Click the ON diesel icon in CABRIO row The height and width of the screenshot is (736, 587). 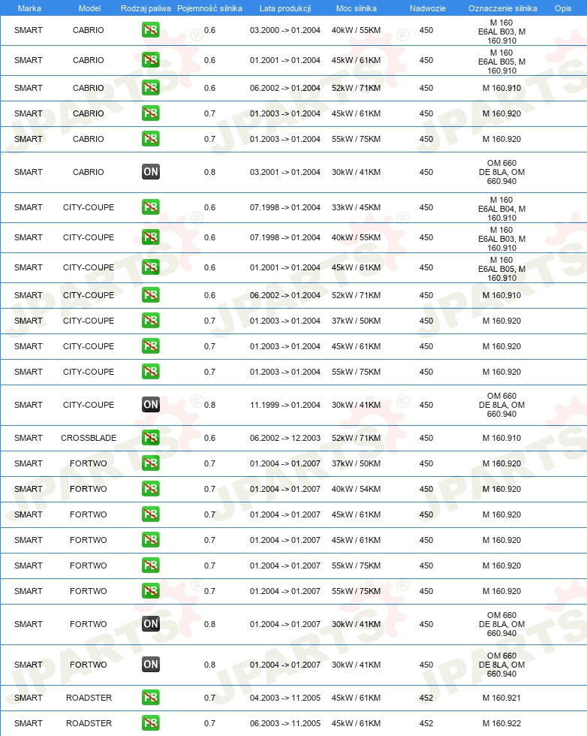click(x=151, y=172)
